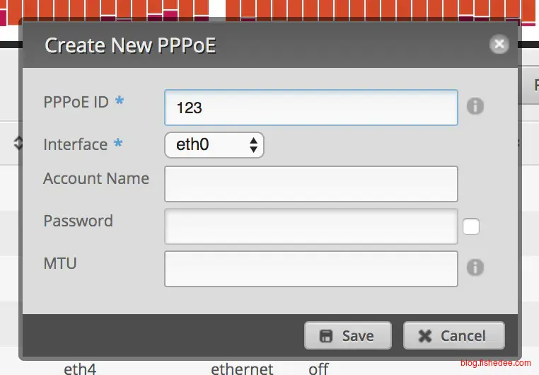Select the eth4 row in background table

[80, 369]
